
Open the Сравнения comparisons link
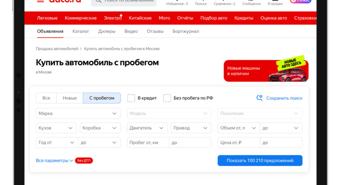pos(225,3)
